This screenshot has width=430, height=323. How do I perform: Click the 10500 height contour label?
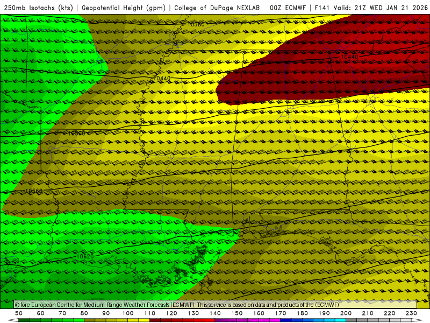76,133
